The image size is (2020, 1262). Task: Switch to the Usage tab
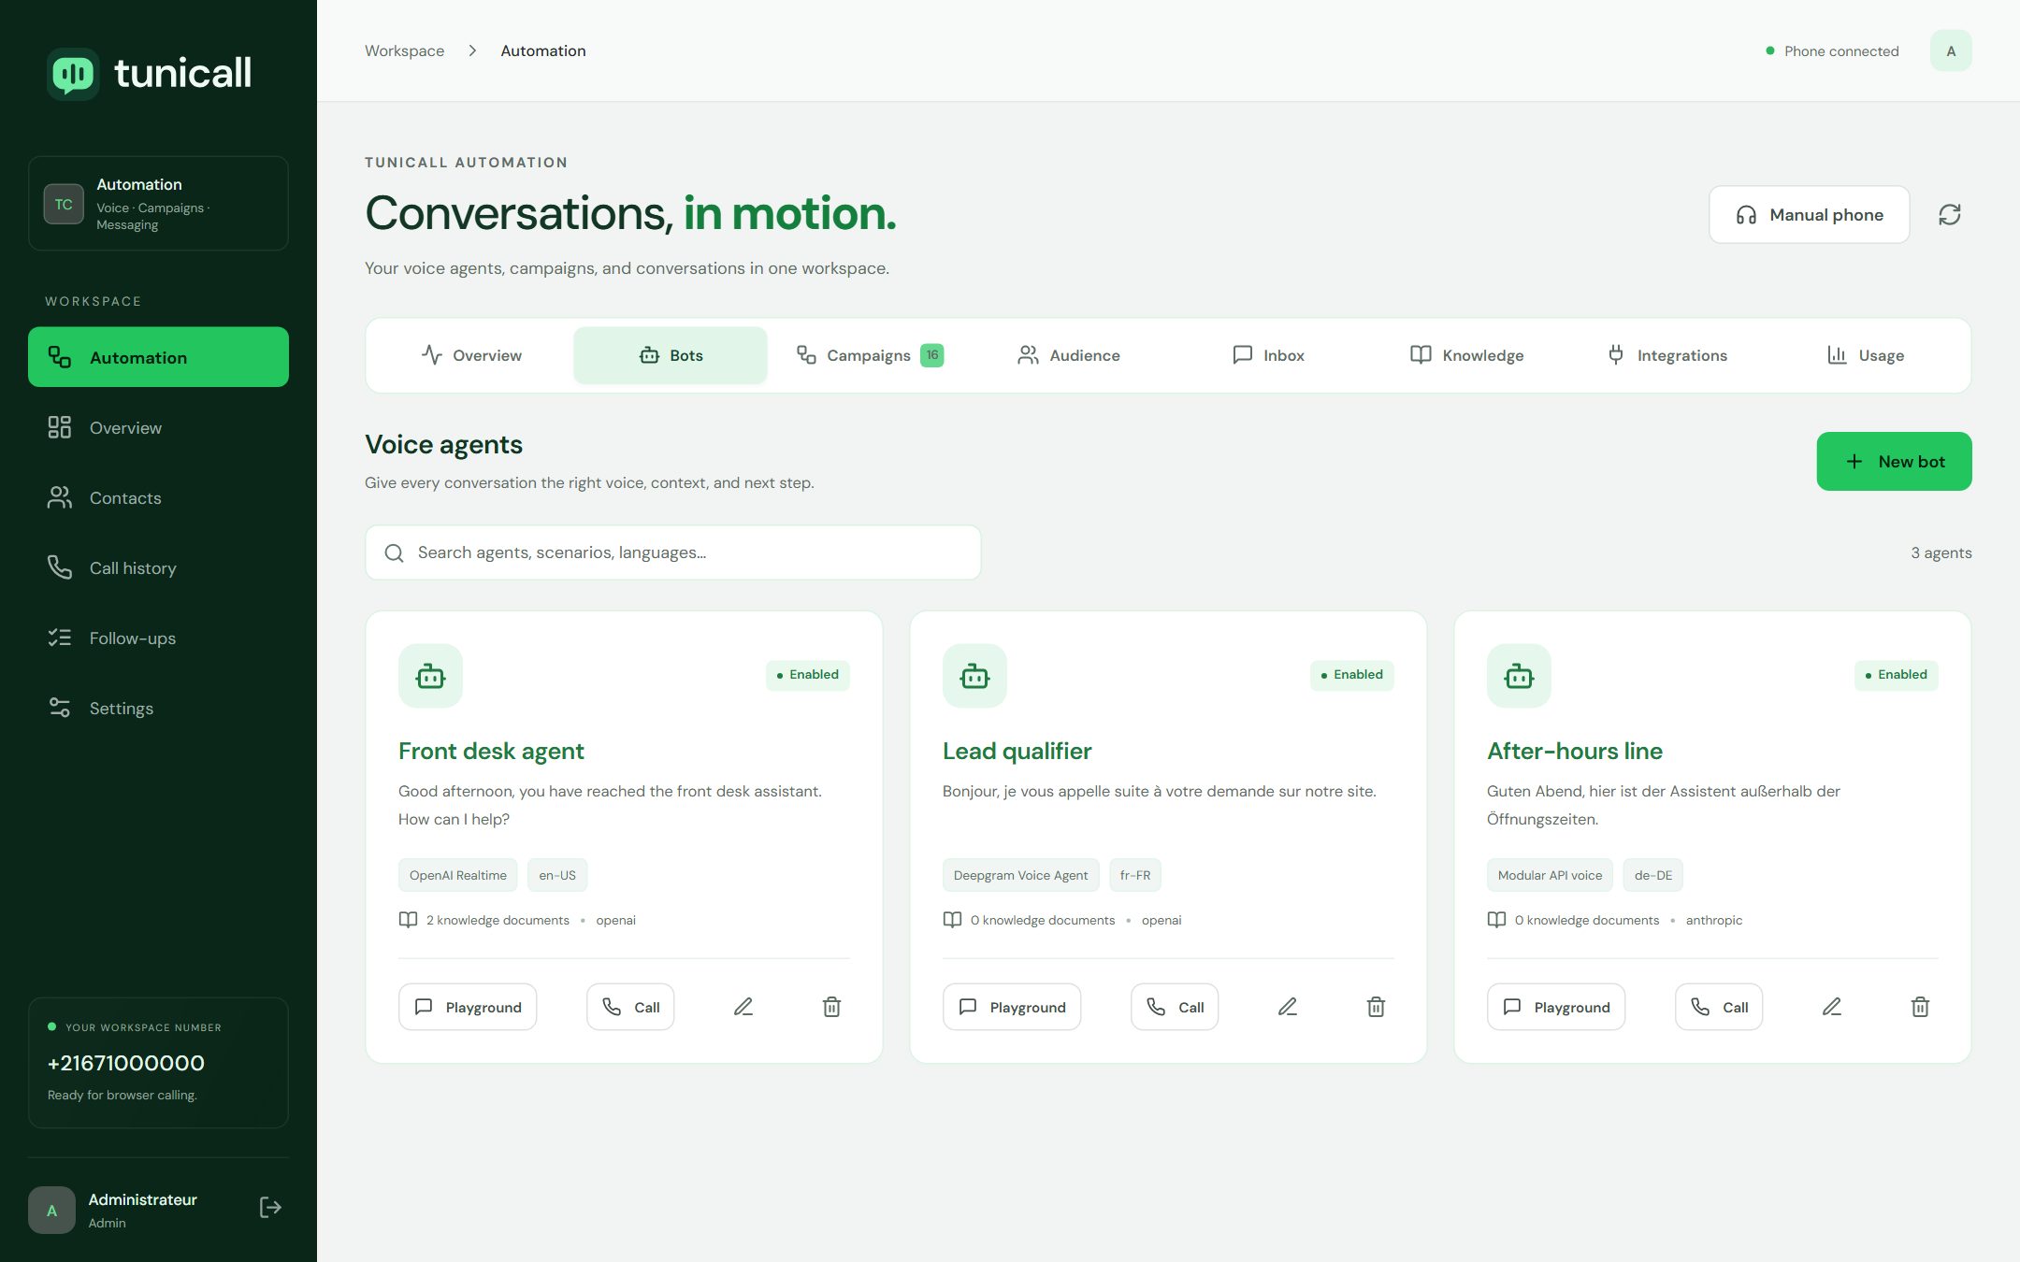(x=1866, y=355)
